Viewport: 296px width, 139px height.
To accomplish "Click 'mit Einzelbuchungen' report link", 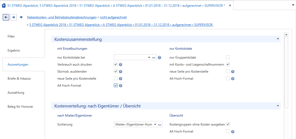I will pyautogui.click(x=72, y=49).
